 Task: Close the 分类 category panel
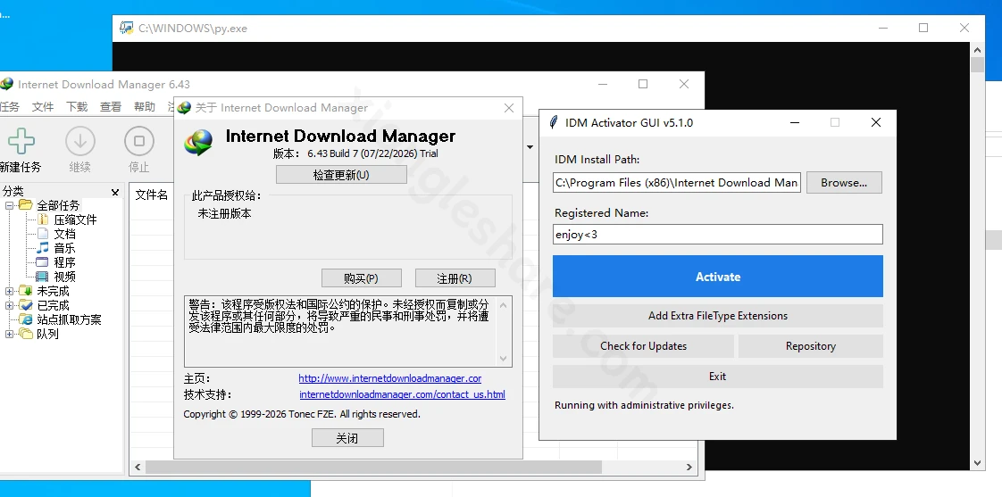[115, 192]
